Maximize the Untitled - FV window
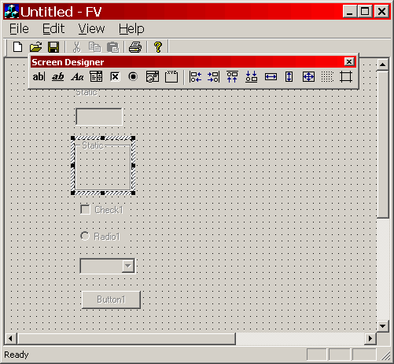Viewport: 394px width, 364px height. (x=365, y=12)
